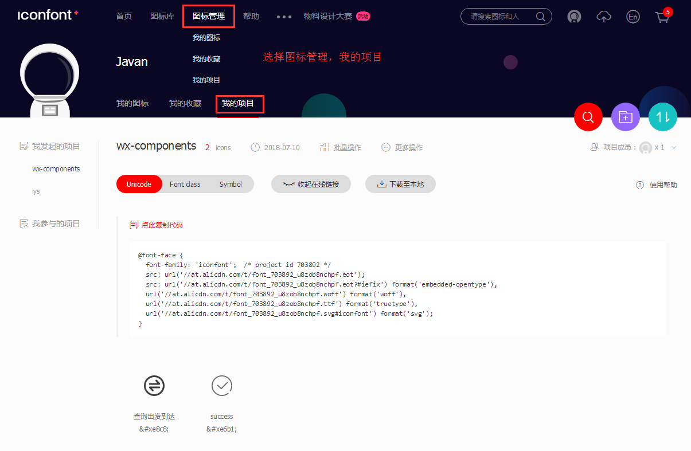This screenshot has width=691, height=451.
Task: Download the font using 下载至本地
Action: (x=400, y=184)
